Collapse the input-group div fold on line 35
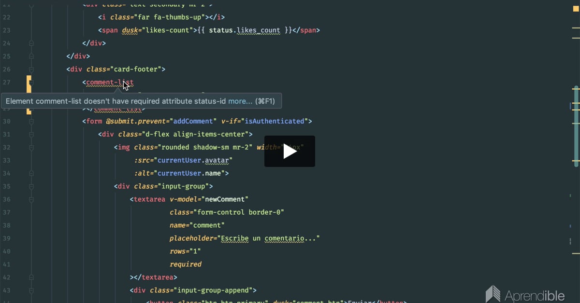 31,186
